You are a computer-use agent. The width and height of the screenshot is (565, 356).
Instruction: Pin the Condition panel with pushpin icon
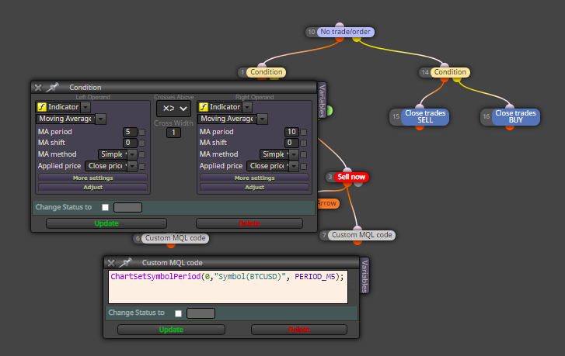(x=53, y=87)
